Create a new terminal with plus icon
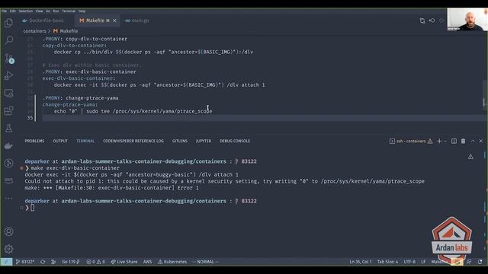 point(439,141)
